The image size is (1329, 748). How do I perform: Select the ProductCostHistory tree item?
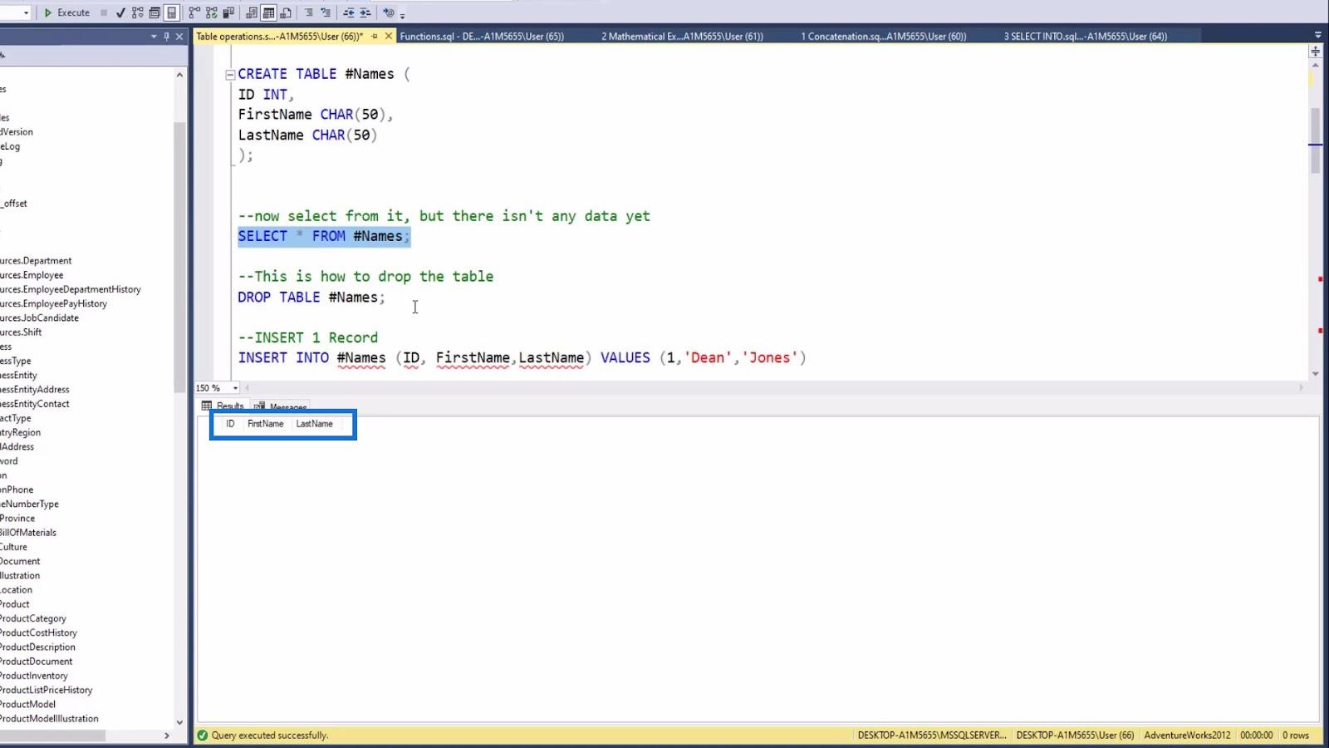(x=38, y=632)
